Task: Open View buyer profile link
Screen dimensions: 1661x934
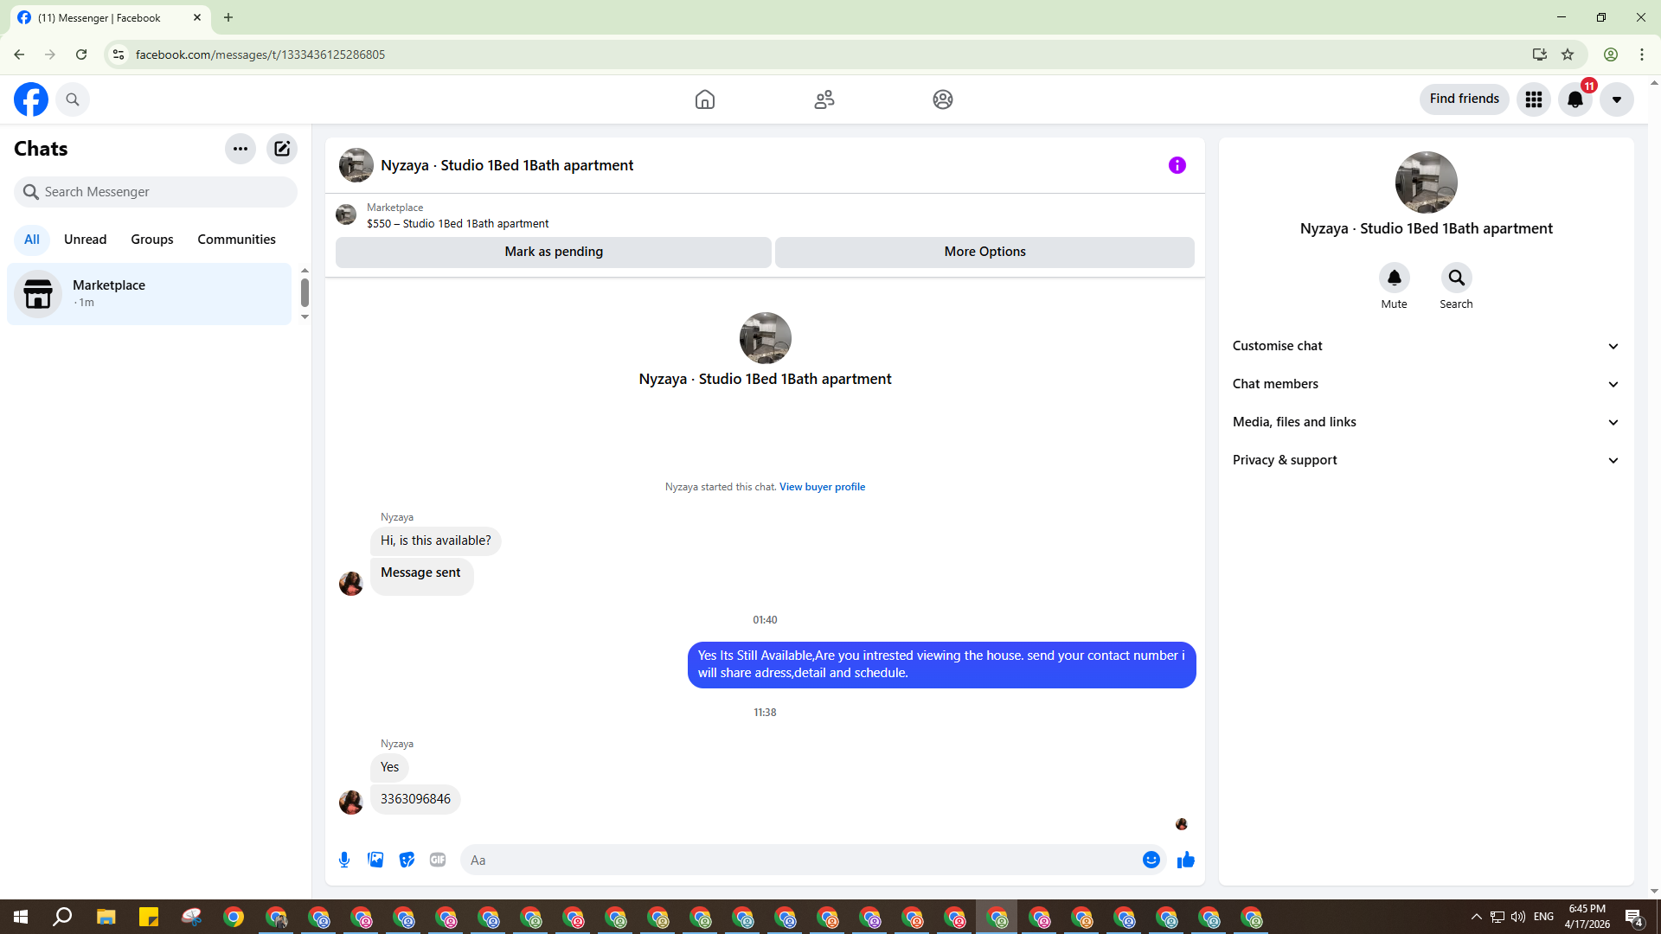Action: point(822,487)
